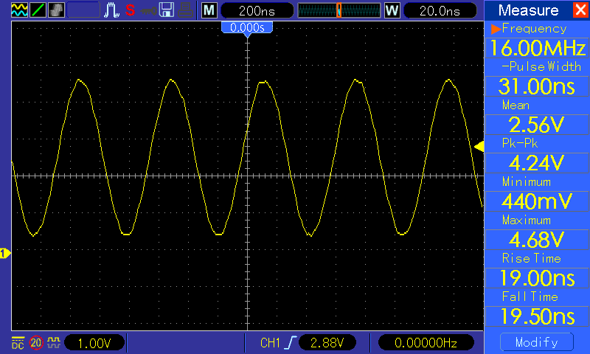Select the Minimum measurement label

pyautogui.click(x=527, y=181)
